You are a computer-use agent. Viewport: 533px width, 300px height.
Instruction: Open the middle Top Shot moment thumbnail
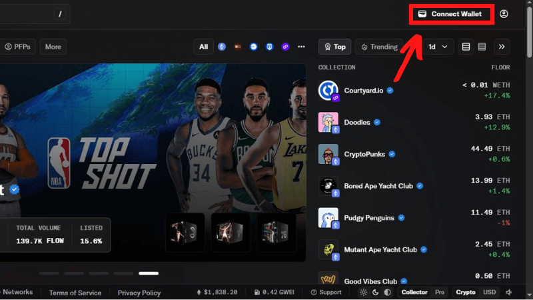231,233
